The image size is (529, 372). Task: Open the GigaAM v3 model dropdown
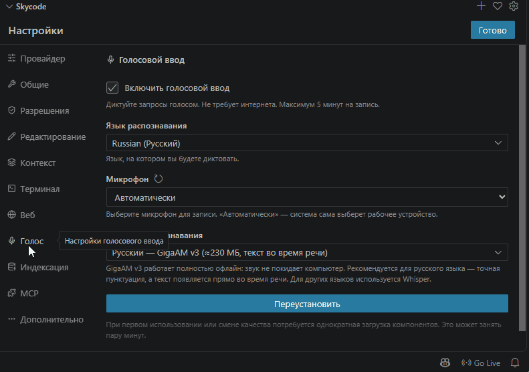pos(307,252)
